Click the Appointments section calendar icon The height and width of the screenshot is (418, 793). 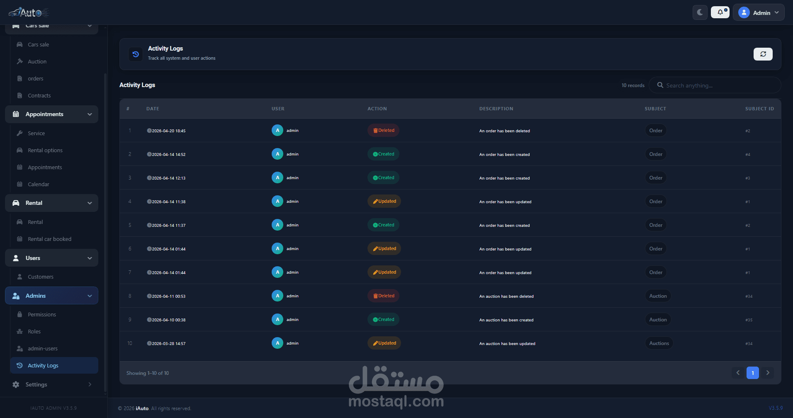click(x=16, y=114)
